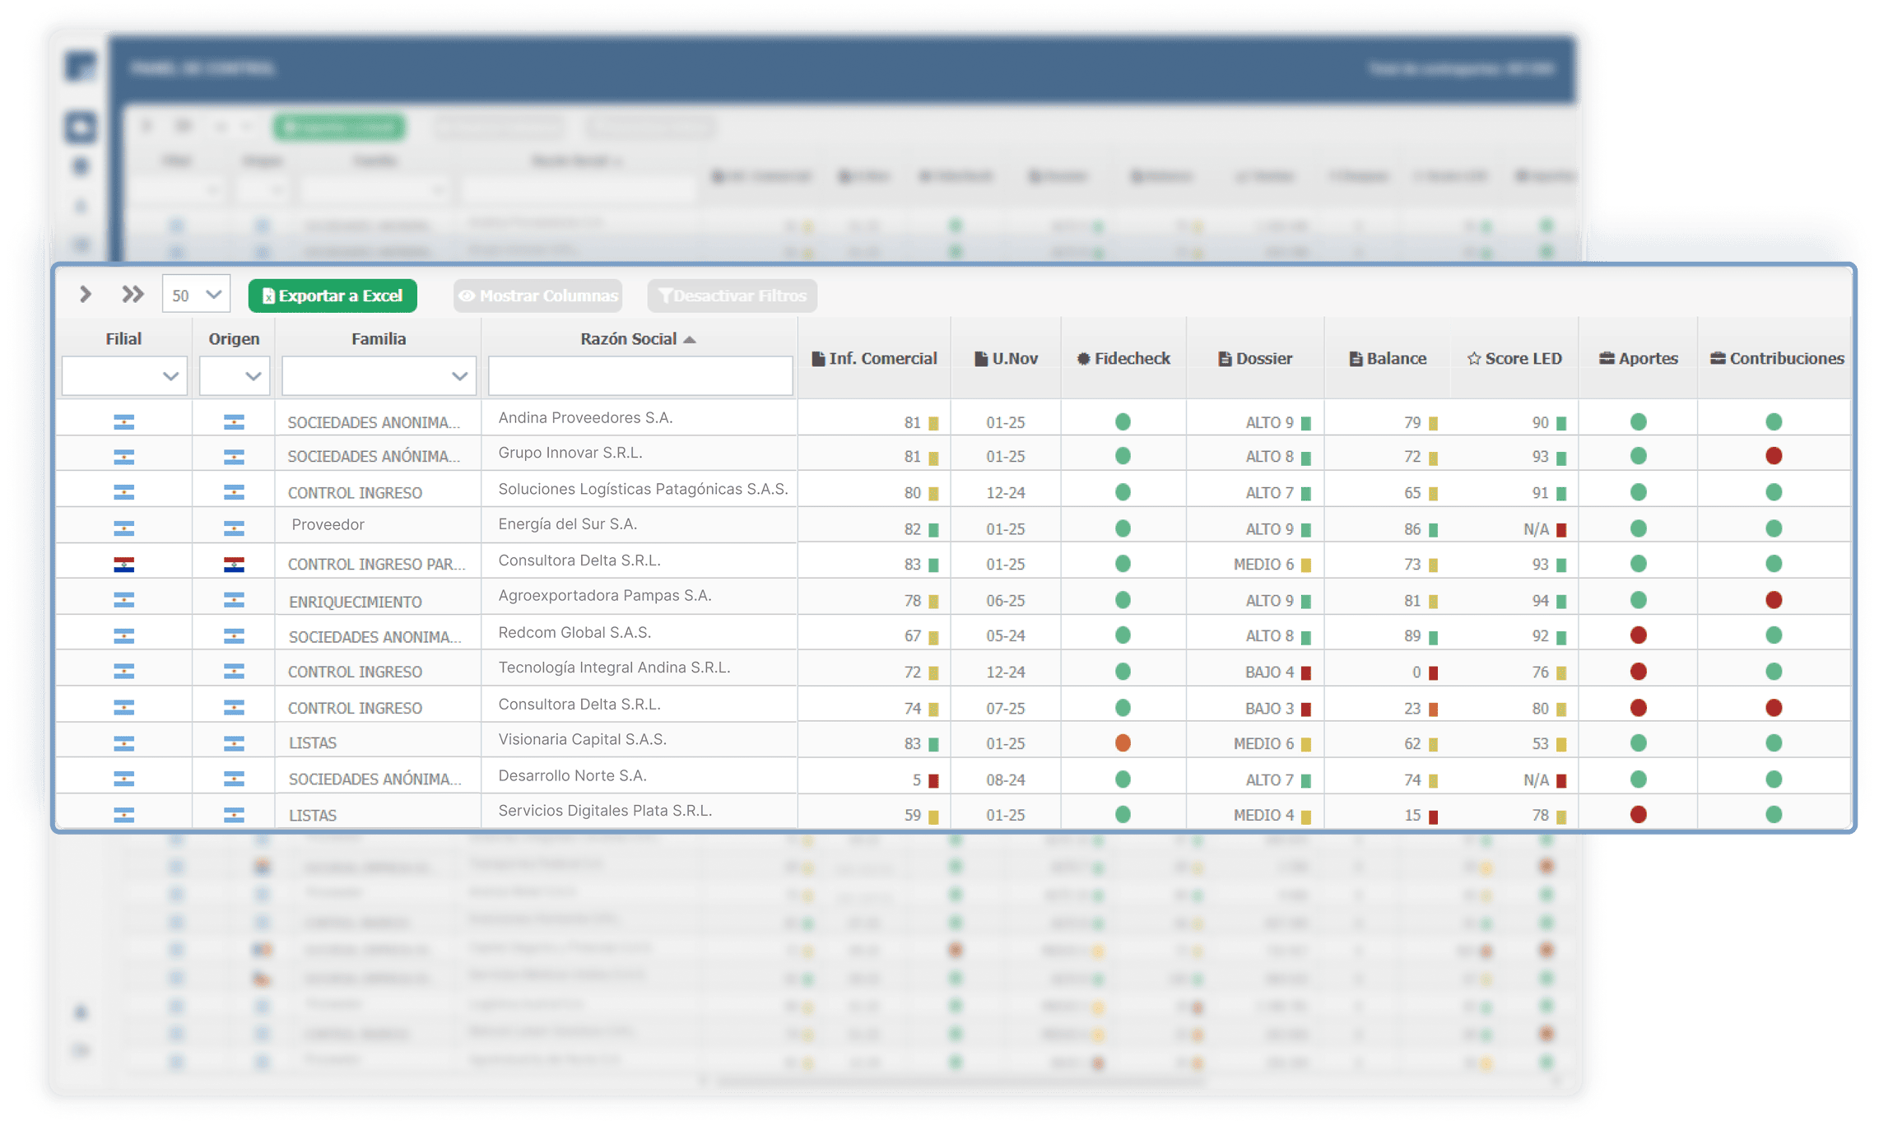Open the Origen filter dropdown
Screen dimensions: 1879x1126
[235, 376]
